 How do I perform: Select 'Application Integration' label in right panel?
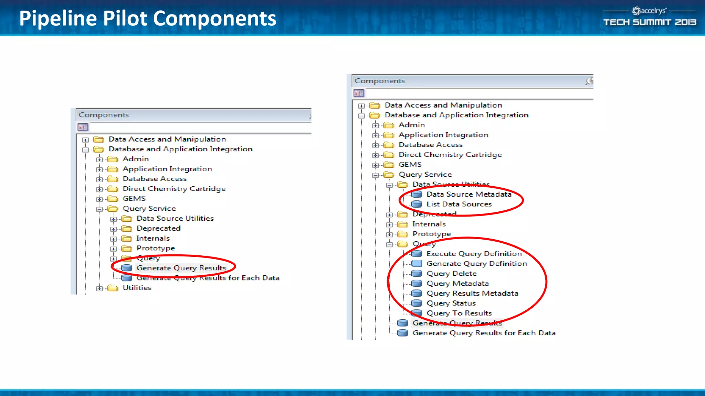point(443,135)
